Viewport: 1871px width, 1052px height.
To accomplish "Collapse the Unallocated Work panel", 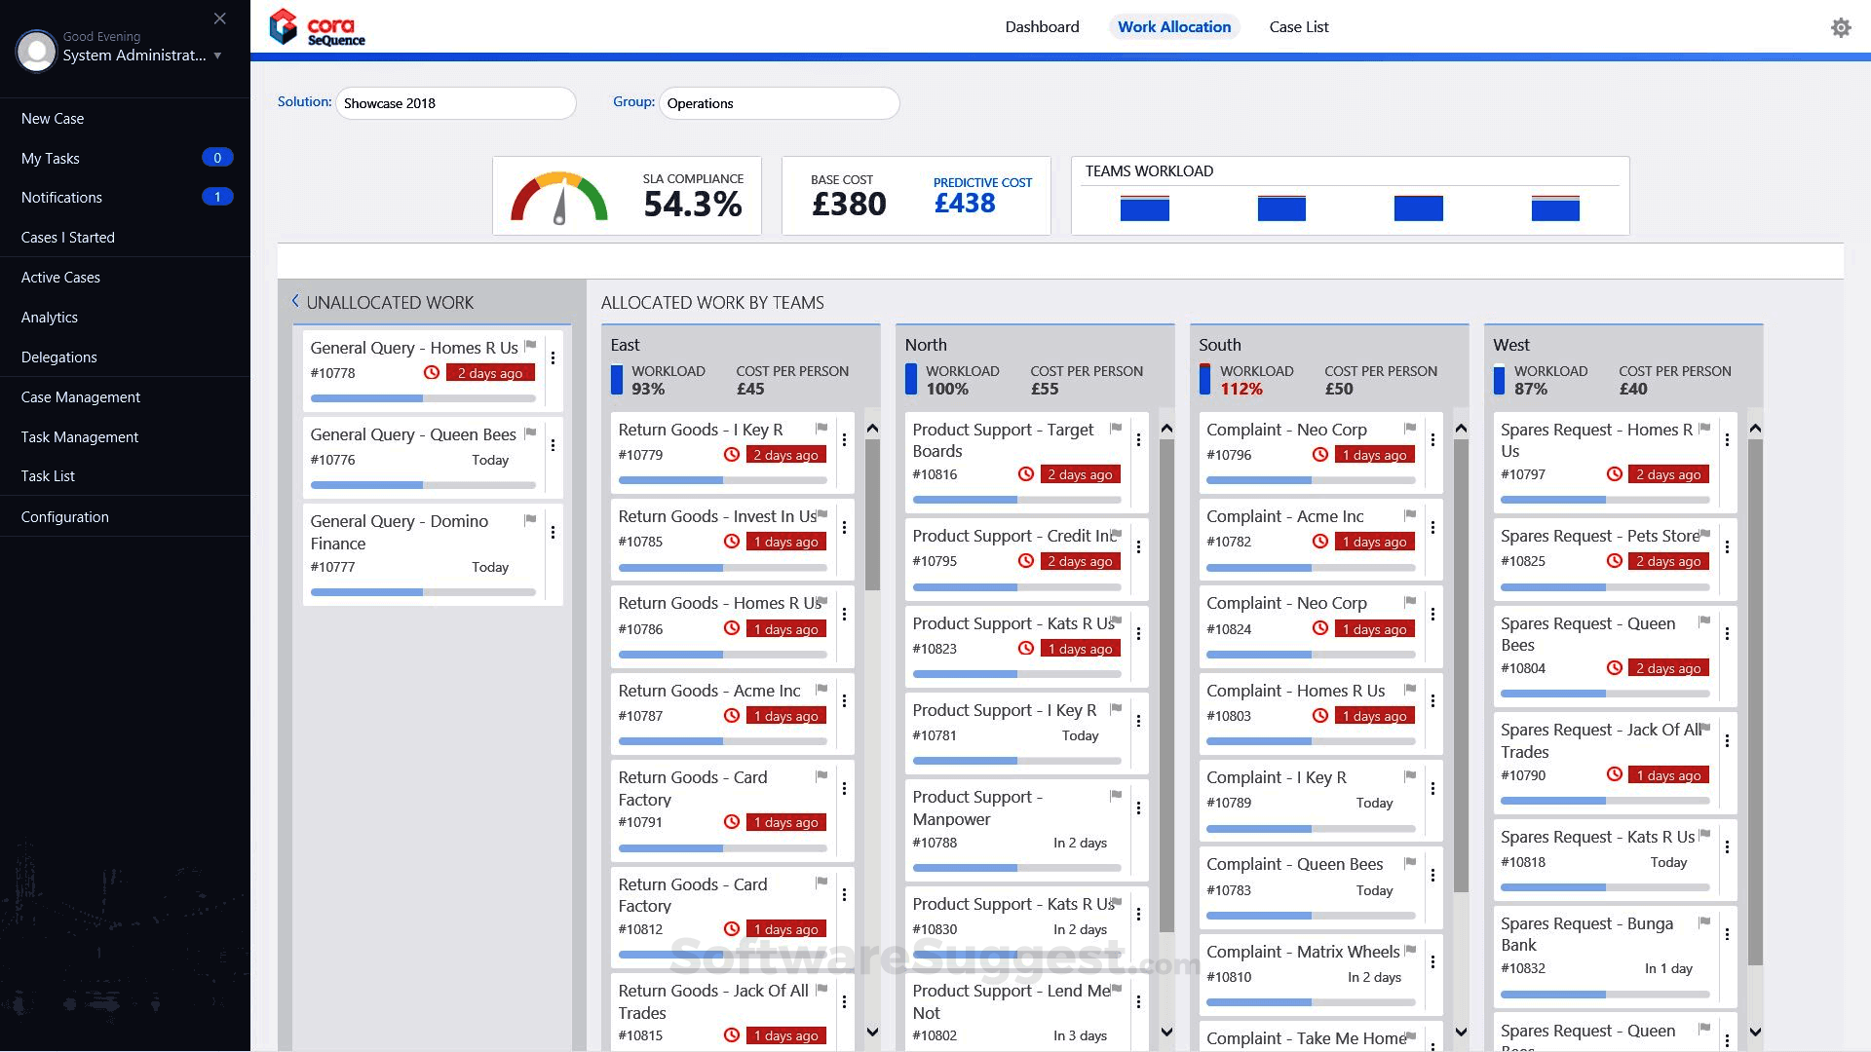I will (x=295, y=302).
